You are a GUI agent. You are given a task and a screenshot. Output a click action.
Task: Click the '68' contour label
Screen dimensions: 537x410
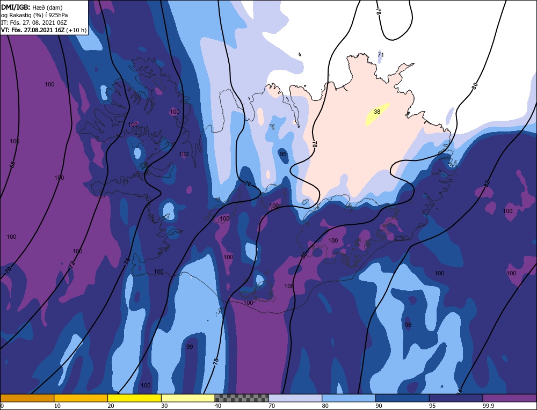(x=13, y=164)
